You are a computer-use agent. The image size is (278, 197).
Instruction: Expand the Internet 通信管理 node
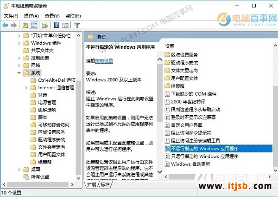[26, 88]
